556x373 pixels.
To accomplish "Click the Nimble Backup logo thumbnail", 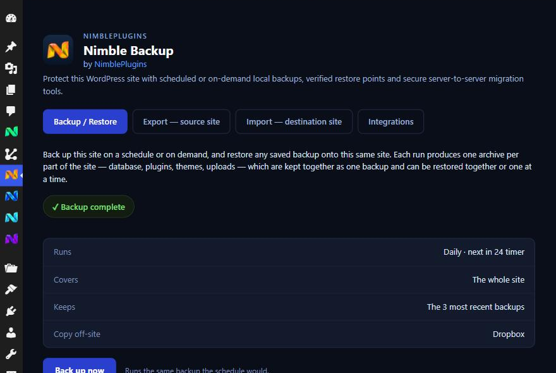I will coord(58,50).
